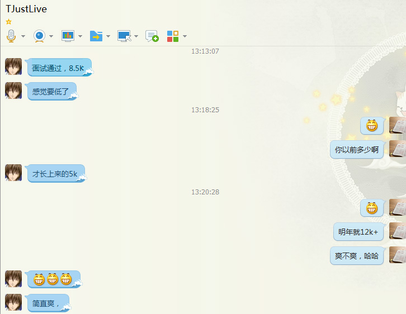406x314 pixels.
Task: Select the message '感觉要低了'
Action: 52,91
